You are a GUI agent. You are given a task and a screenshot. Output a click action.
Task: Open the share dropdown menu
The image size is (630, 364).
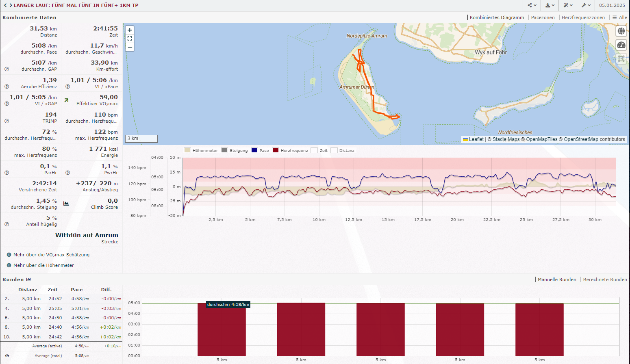tap(532, 5)
